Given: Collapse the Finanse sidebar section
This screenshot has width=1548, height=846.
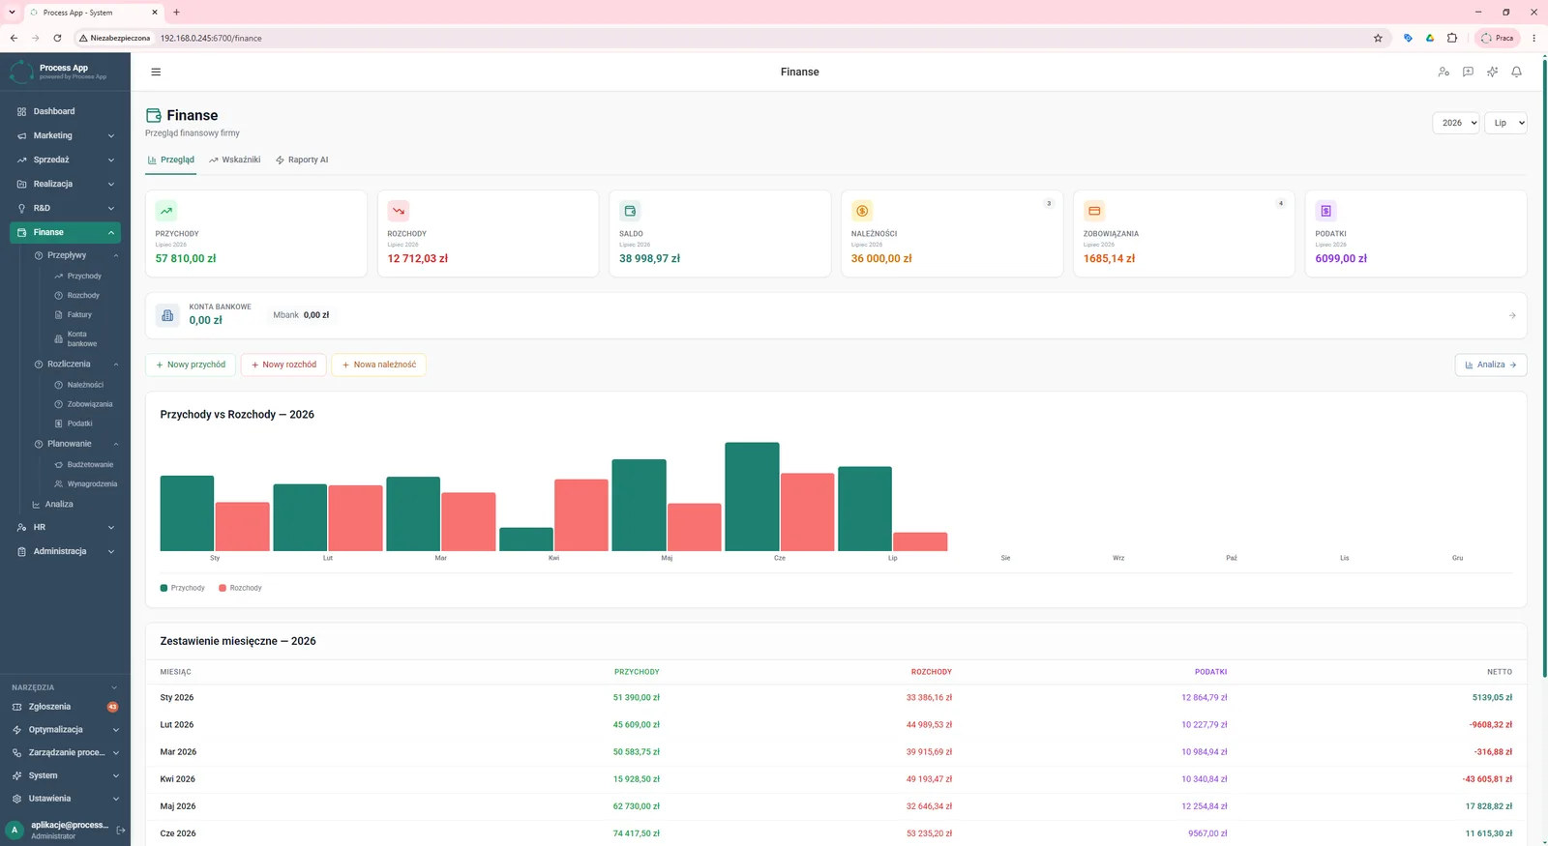Looking at the screenshot, I should pos(65,232).
